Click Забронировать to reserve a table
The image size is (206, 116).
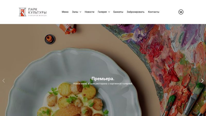(136, 12)
